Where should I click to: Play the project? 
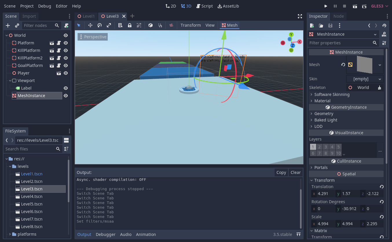click(x=326, y=6)
